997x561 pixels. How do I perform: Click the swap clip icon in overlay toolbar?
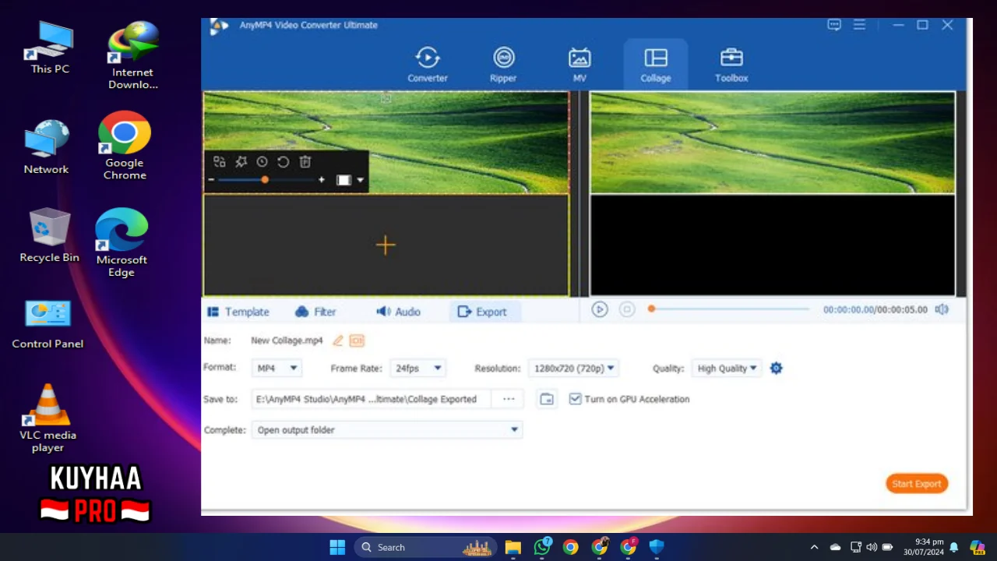tap(220, 162)
